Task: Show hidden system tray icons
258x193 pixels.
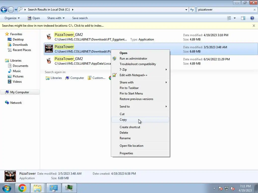Action: point(214,188)
